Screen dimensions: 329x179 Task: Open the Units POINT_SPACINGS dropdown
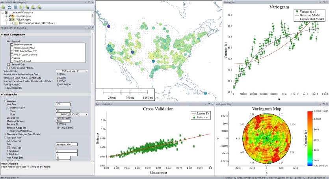point(72,114)
